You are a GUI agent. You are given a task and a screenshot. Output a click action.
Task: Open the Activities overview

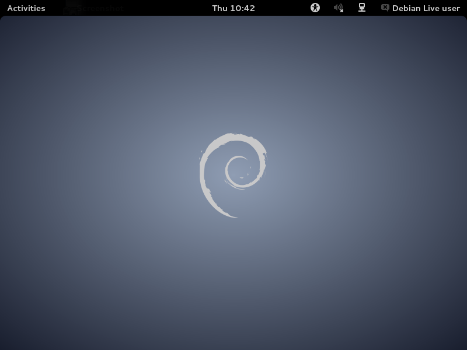[x=26, y=8]
